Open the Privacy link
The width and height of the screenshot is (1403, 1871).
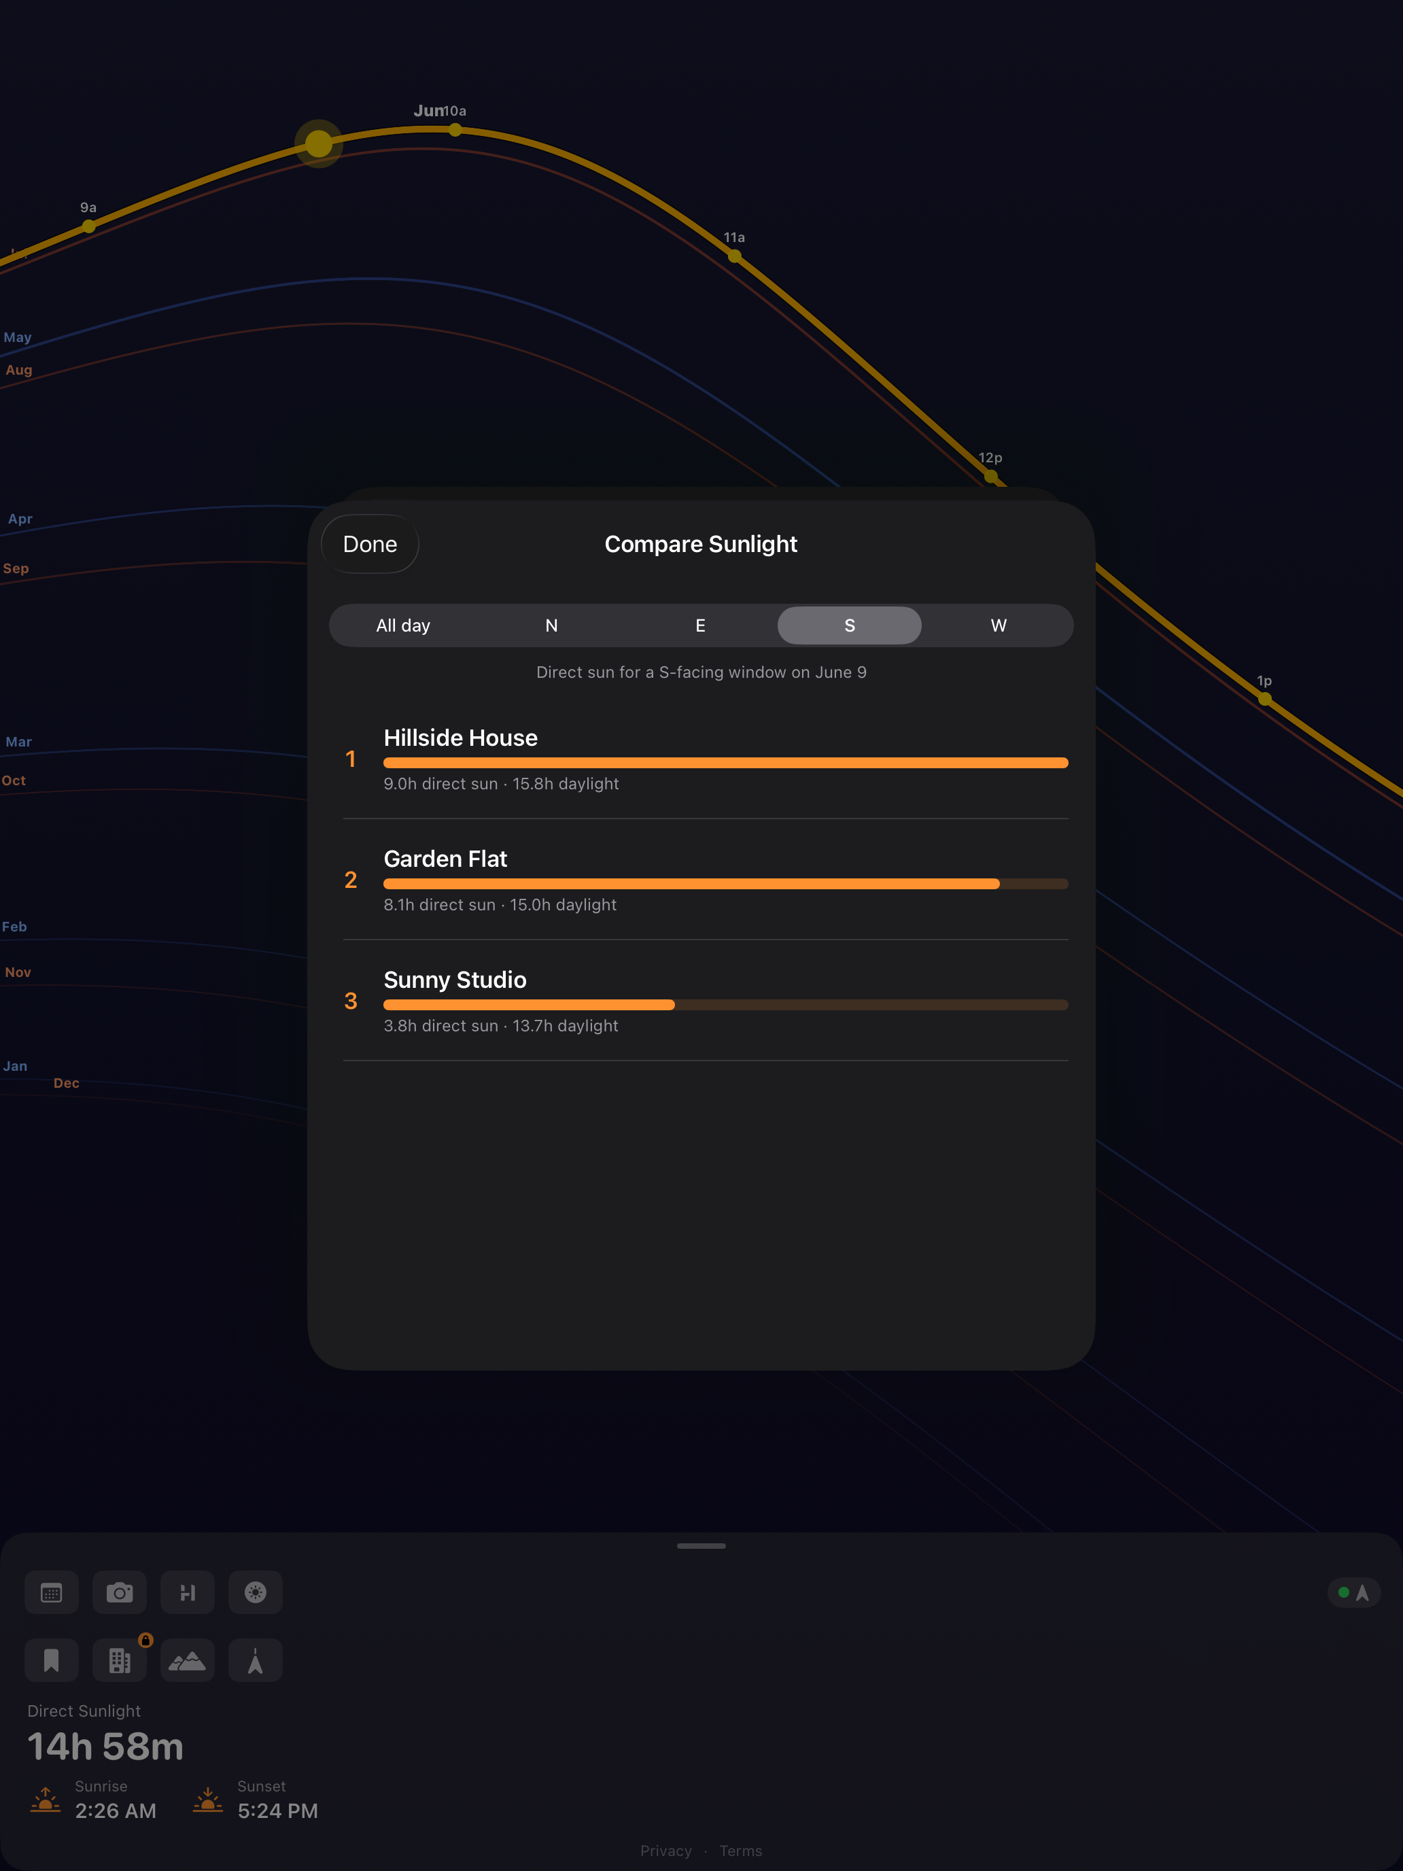point(665,1851)
